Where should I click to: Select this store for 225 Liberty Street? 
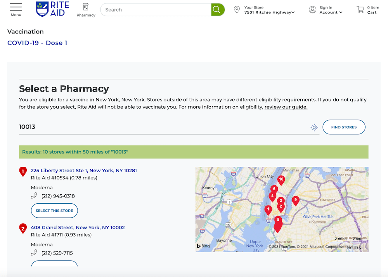point(54,211)
